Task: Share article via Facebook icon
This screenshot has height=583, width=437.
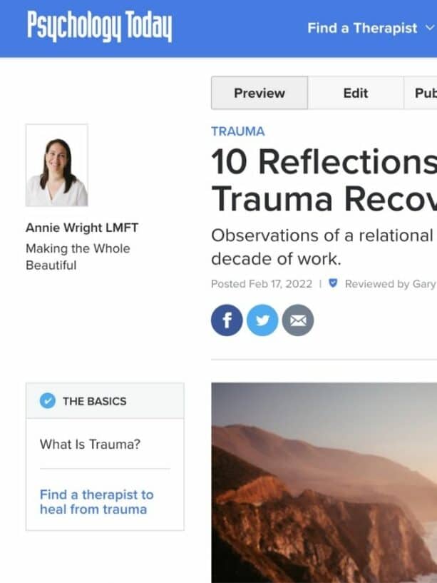Action: click(227, 320)
